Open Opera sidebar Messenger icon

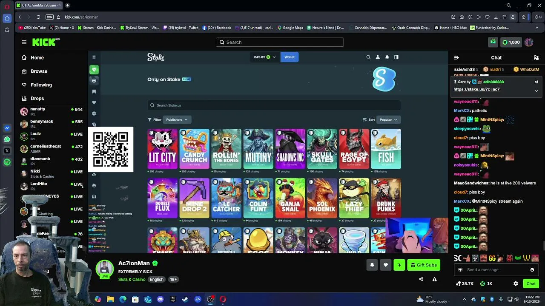coord(7,128)
